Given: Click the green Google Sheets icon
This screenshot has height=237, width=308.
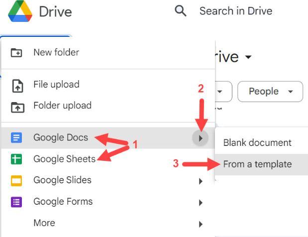Looking at the screenshot, I should (x=16, y=159).
